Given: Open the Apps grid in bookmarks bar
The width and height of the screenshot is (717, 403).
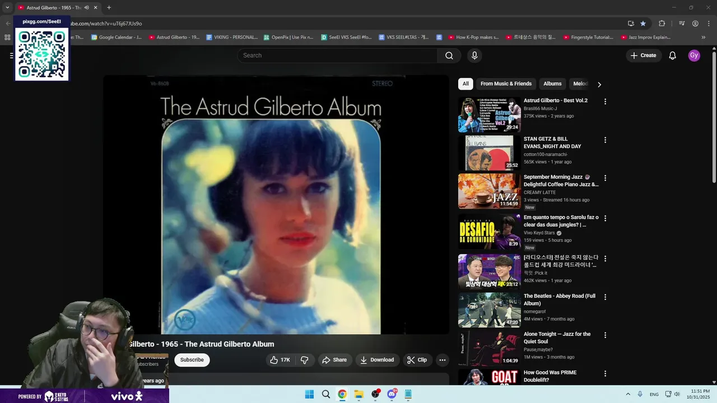Looking at the screenshot, I should click(7, 38).
